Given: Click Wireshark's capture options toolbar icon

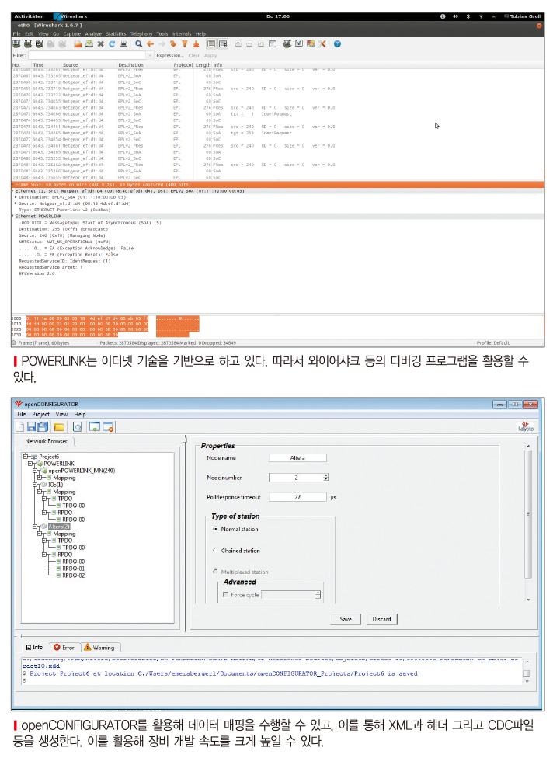Looking at the screenshot, I should coord(27,44).
